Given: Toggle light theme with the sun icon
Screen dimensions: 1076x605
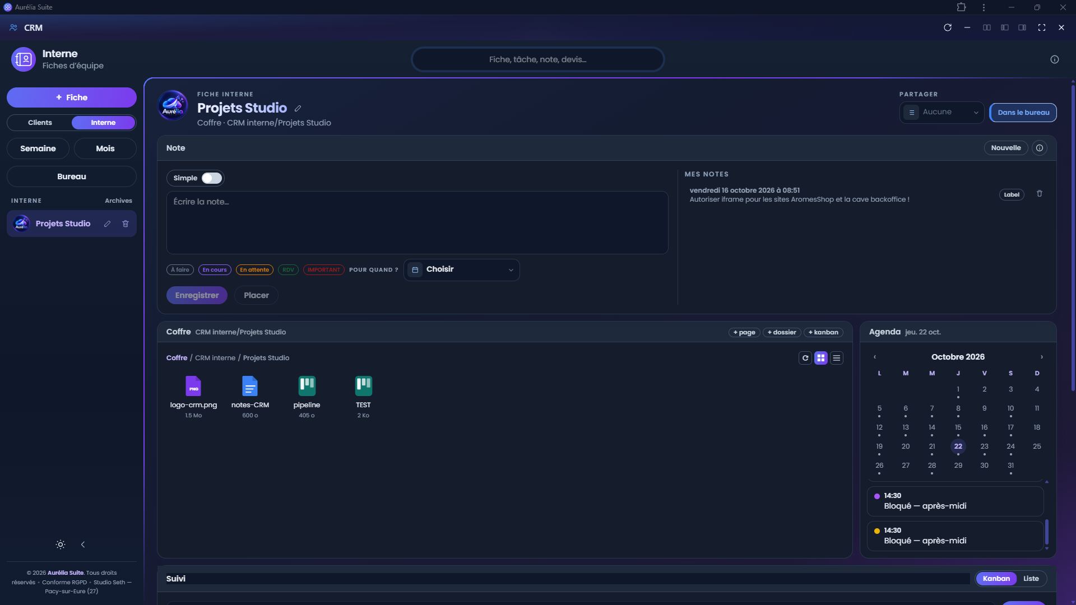Looking at the screenshot, I should click(x=61, y=544).
